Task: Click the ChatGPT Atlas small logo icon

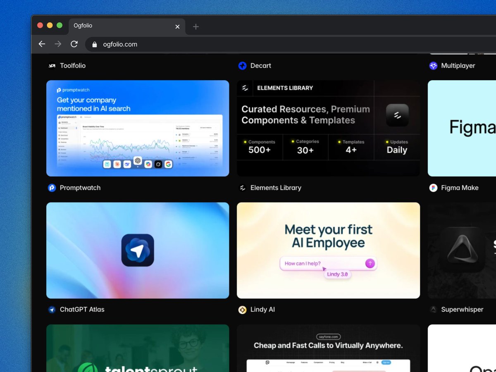Action: tap(52, 310)
